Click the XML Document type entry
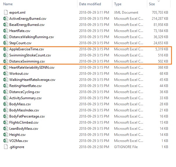 click(x=126, y=13)
